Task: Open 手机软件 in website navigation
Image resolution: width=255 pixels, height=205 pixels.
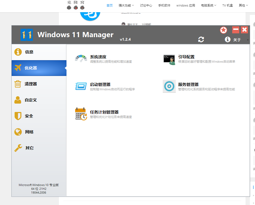Action: [164, 5]
